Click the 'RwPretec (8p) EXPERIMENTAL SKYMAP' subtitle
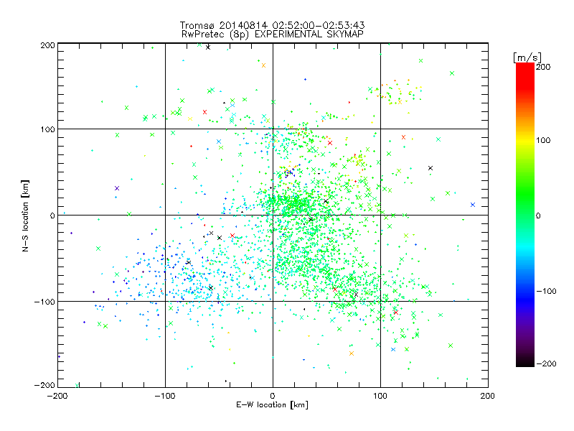This screenshot has height=431, width=574. tap(273, 34)
